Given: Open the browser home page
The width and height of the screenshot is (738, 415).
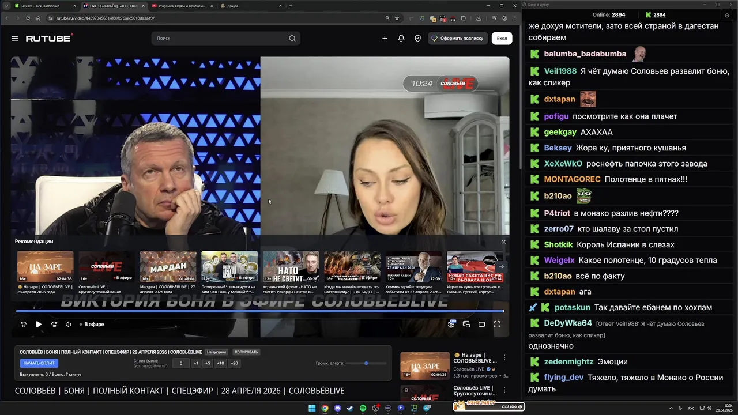Looking at the screenshot, I should coord(39,18).
